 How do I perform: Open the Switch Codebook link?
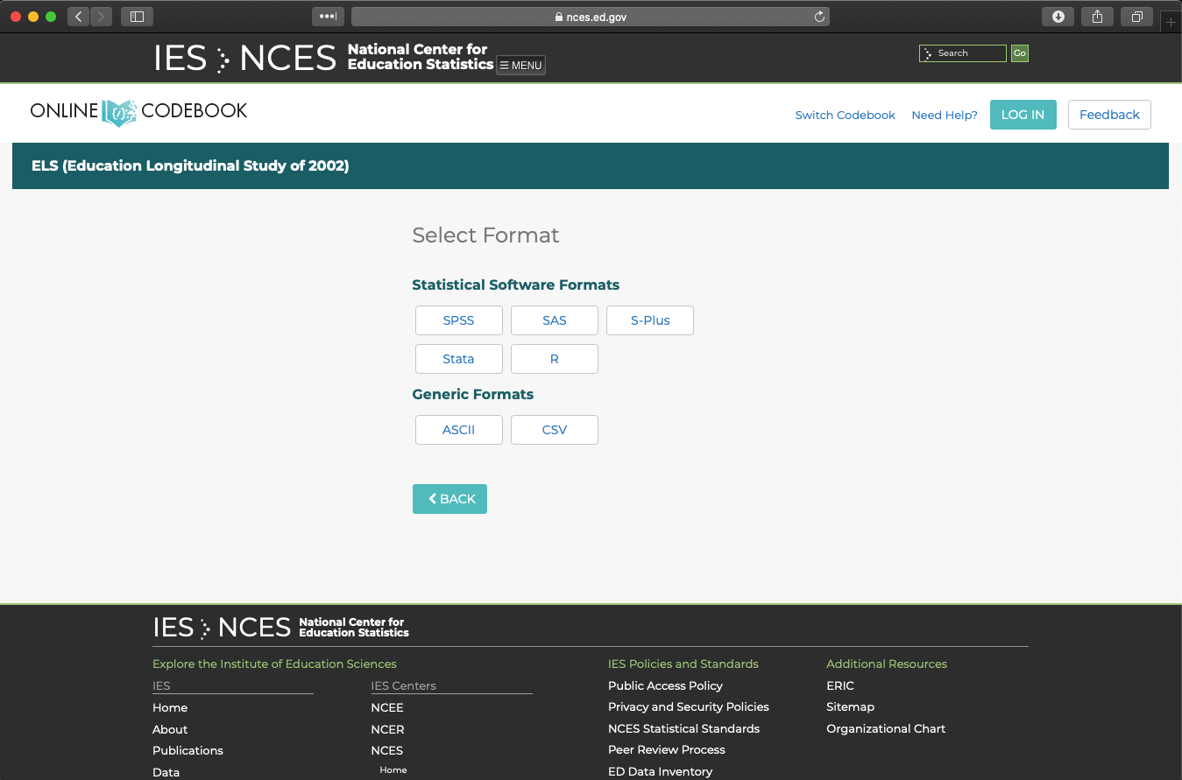pyautogui.click(x=845, y=115)
